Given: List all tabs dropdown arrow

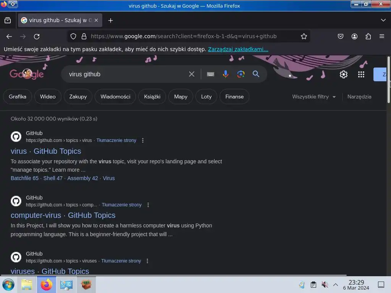Looking at the screenshot, I should point(383,20).
